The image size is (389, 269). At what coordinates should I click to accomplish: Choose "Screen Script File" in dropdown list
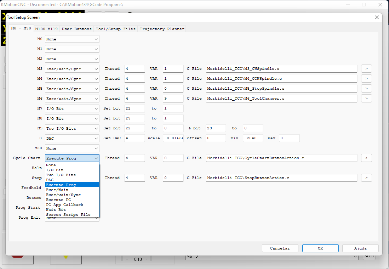coord(68,215)
